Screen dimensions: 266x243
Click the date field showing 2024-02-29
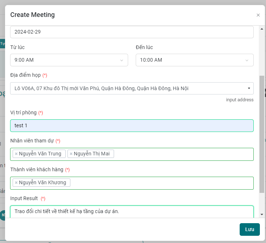click(x=132, y=32)
